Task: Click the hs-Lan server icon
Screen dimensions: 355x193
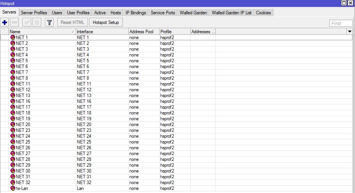Action: coord(13,188)
